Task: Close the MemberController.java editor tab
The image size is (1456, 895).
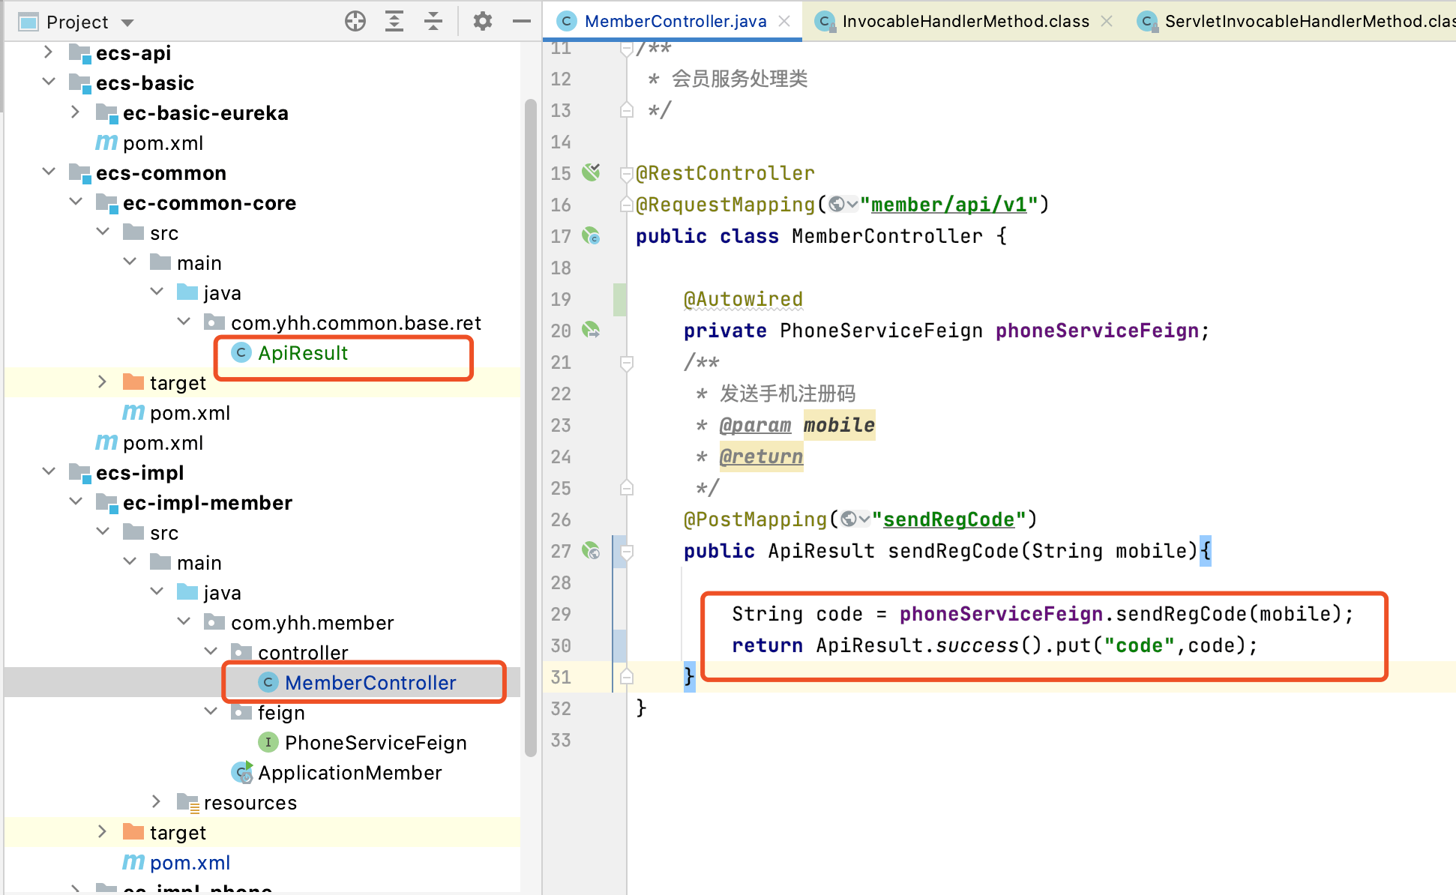Action: pos(784,21)
